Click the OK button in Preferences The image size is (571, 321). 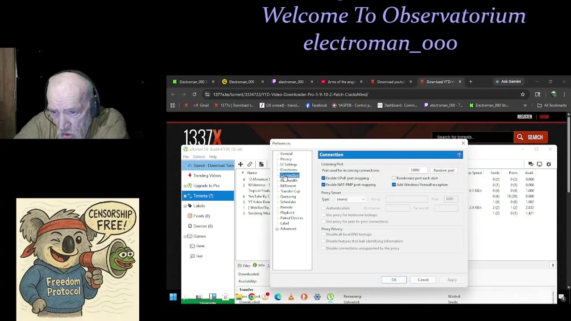click(x=394, y=280)
